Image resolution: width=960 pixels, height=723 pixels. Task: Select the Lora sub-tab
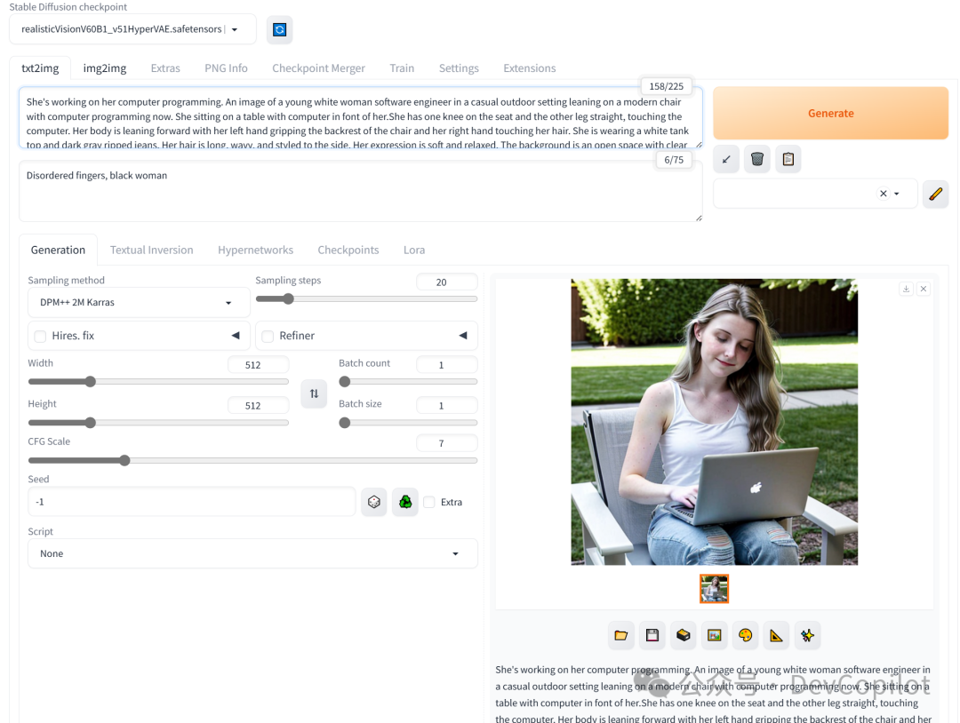pyautogui.click(x=414, y=250)
